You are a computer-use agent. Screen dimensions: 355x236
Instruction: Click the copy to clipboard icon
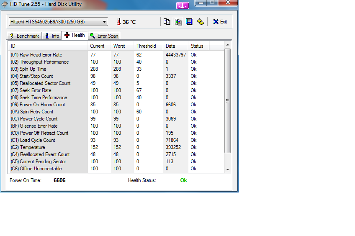[x=167, y=22]
